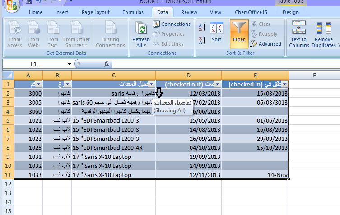The width and height of the screenshot is (340, 215).
Task: Open checked out column filter dropdown
Action: click(217, 84)
